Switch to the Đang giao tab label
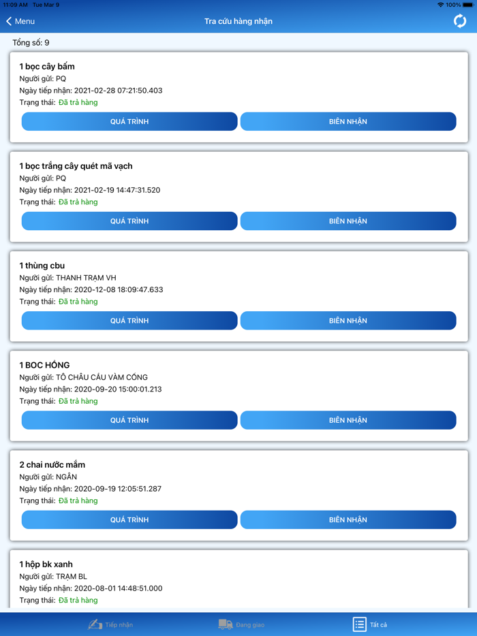Viewport: 477px width, 636px height. pos(250,625)
